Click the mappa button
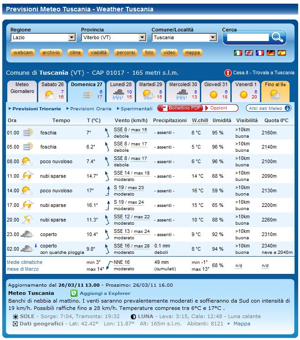Image resolution: width=300 pixels, height=340 pixels. pos(193,53)
